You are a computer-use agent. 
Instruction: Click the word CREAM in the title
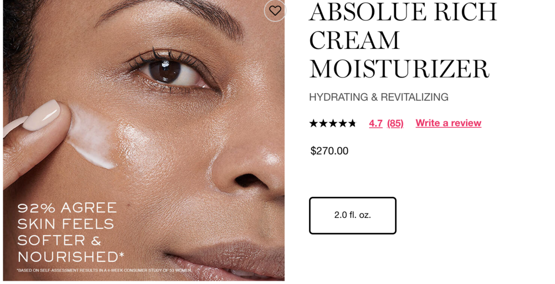[x=354, y=40]
